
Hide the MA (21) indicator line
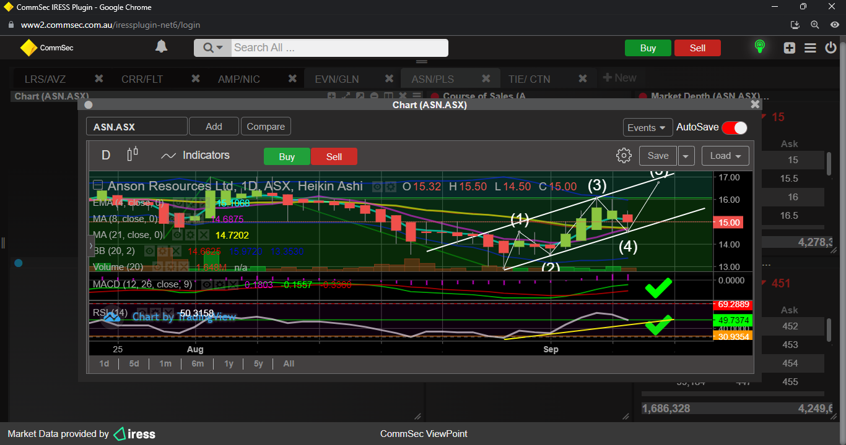point(178,235)
